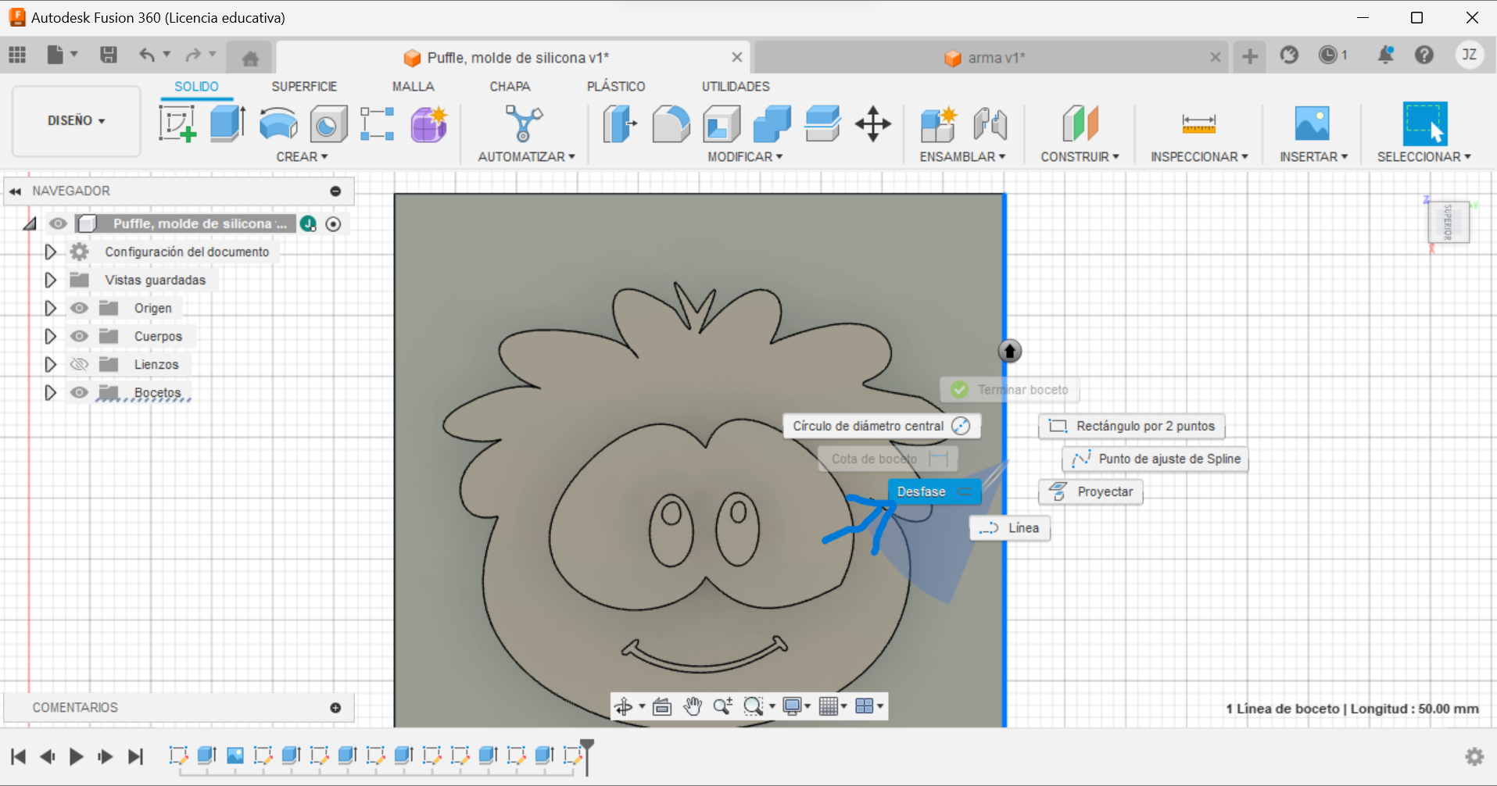Switch to the CHAPA tab
1497x786 pixels.
[x=510, y=87]
